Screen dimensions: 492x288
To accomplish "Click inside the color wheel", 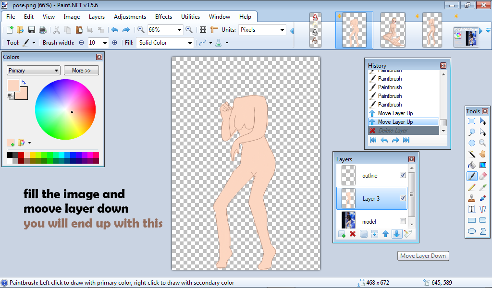I will coord(65,109).
